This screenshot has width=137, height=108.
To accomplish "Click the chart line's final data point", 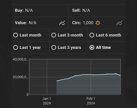I will (120, 75).
